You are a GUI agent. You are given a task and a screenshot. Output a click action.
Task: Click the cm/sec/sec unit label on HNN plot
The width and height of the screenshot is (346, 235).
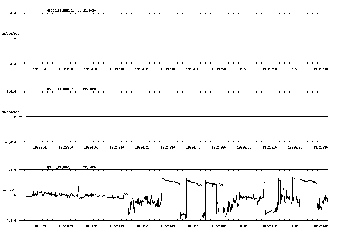point(10,112)
